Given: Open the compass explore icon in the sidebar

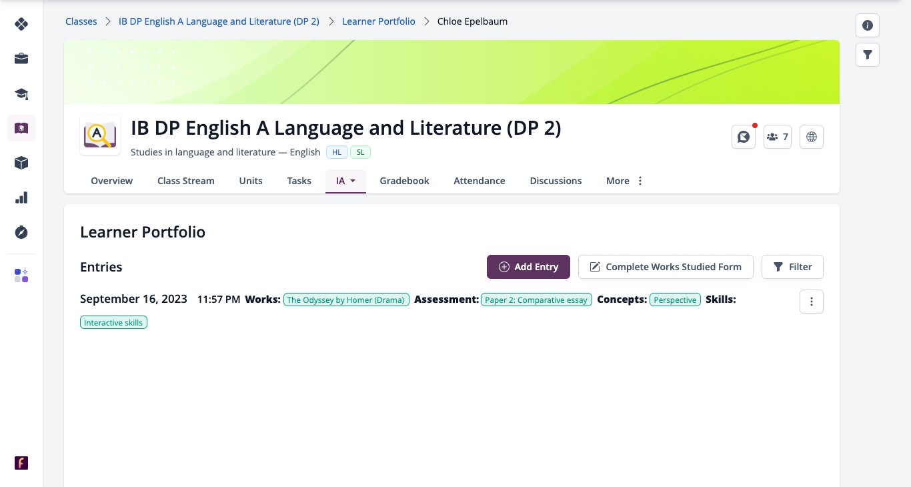Looking at the screenshot, I should pyautogui.click(x=21, y=232).
